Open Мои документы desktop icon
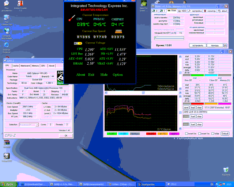 (x=7, y=6)
